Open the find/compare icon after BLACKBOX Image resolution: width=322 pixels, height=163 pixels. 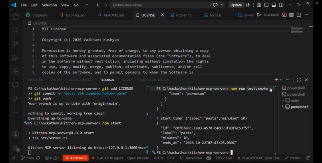click(284, 15)
